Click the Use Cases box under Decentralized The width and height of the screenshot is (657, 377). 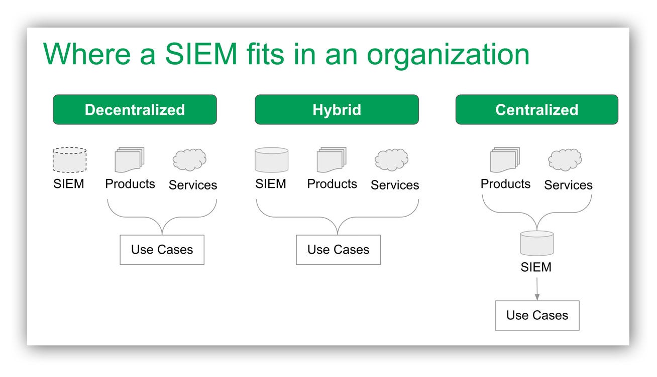point(162,250)
